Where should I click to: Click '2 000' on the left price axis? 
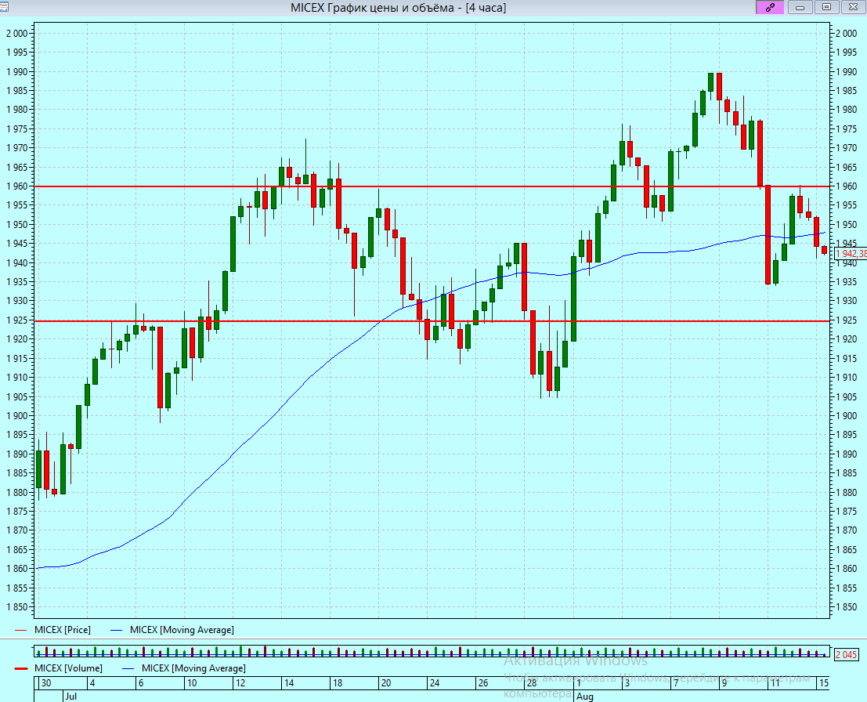[x=17, y=33]
